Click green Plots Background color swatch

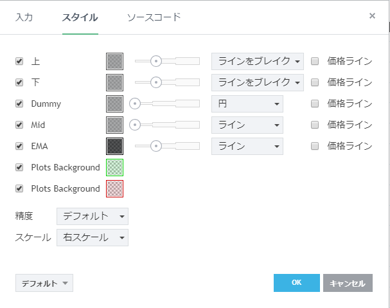coord(114,167)
